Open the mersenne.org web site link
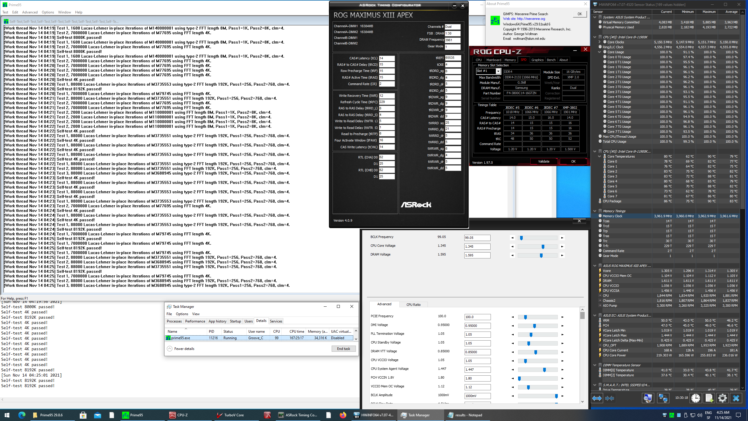The image size is (748, 421). [531, 19]
